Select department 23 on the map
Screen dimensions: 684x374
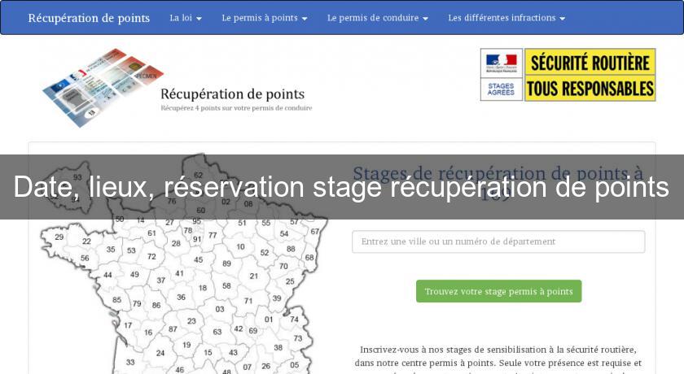(x=192, y=321)
